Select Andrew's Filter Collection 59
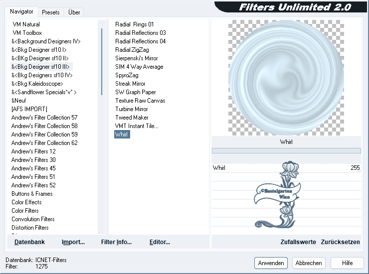Image resolution: width=369 pixels, height=274 pixels. [x=44, y=135]
